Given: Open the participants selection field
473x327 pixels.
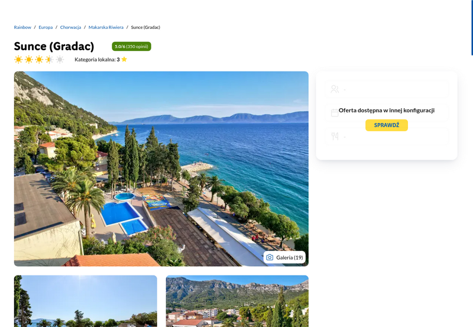Looking at the screenshot, I should pyautogui.click(x=387, y=89).
